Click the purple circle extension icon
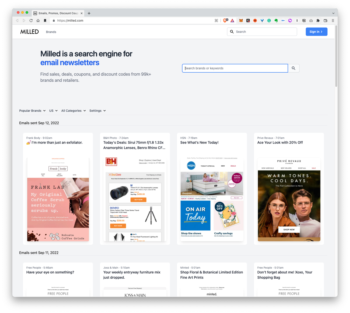 coord(290,21)
